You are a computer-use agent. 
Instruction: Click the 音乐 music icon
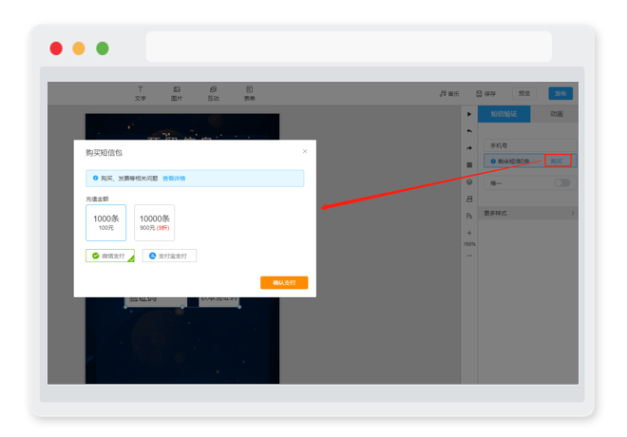(443, 93)
